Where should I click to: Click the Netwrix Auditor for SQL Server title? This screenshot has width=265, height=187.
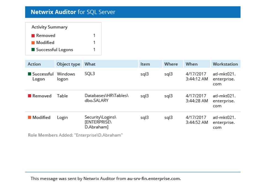pos(73,12)
